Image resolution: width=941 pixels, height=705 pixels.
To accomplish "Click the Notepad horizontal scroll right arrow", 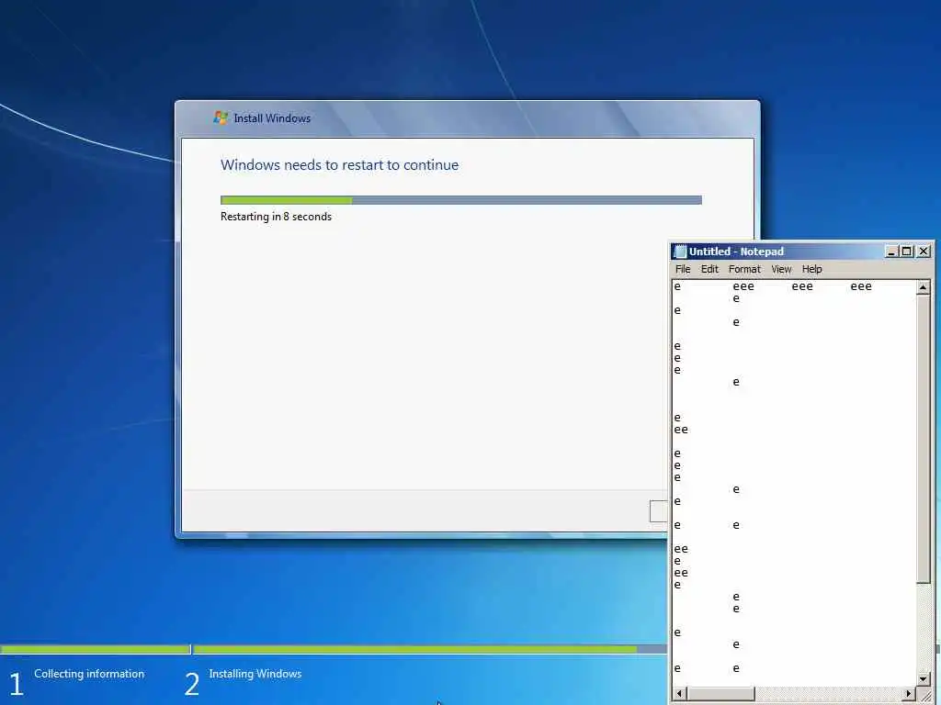I will pyautogui.click(x=909, y=694).
